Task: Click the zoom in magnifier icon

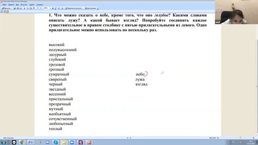Action: tap(254, 138)
